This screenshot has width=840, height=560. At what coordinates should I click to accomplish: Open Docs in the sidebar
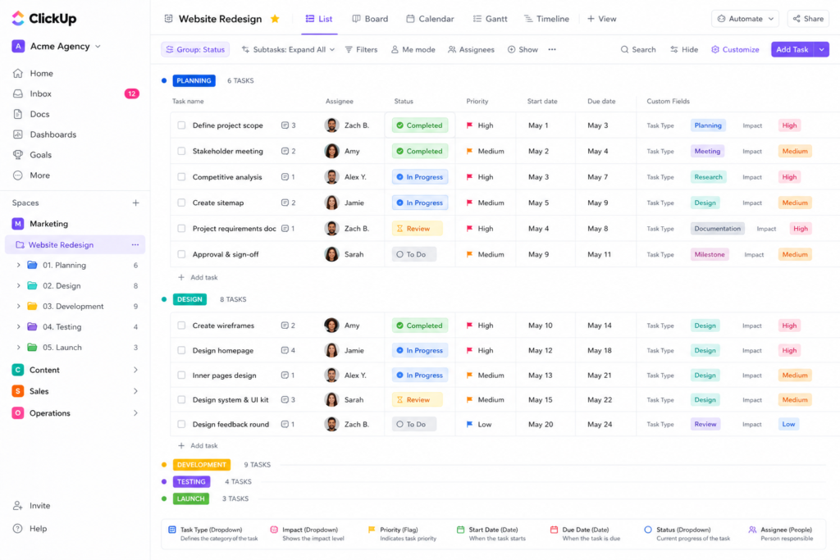pyautogui.click(x=39, y=114)
